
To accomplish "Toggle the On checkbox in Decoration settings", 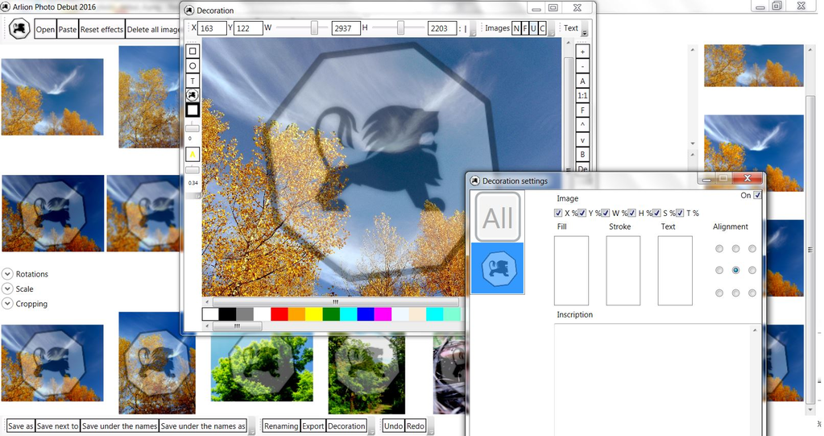I will pos(757,195).
